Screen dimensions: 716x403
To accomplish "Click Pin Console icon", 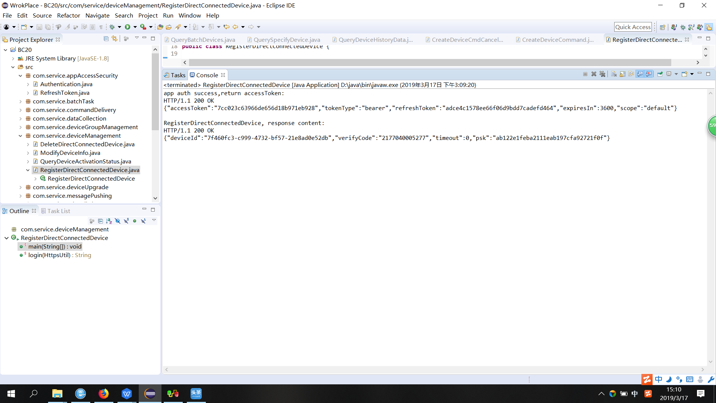I will (660, 74).
